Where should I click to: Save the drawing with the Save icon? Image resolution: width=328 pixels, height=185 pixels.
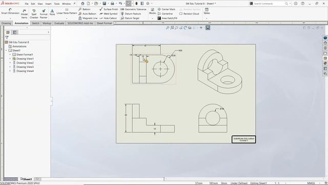pos(104,4)
